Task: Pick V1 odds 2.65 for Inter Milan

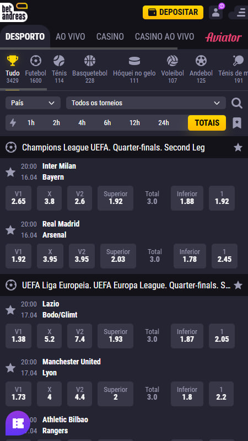Action: (19, 198)
